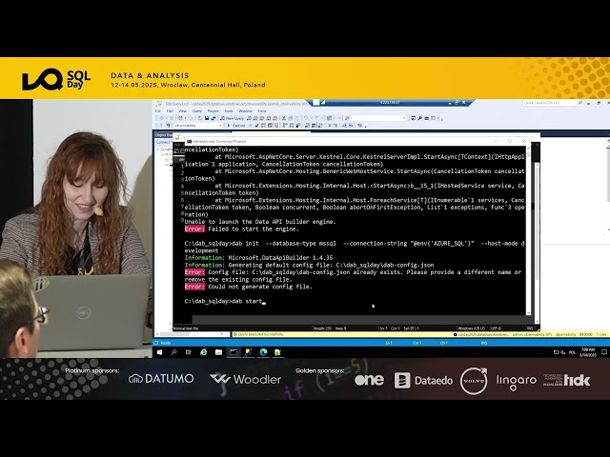Click the Save icon in SSMS toolbar
This screenshot has width=610, height=457.
207,118
